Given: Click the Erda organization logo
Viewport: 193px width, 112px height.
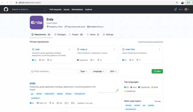Looking at the screenshot, I should [37, 23].
